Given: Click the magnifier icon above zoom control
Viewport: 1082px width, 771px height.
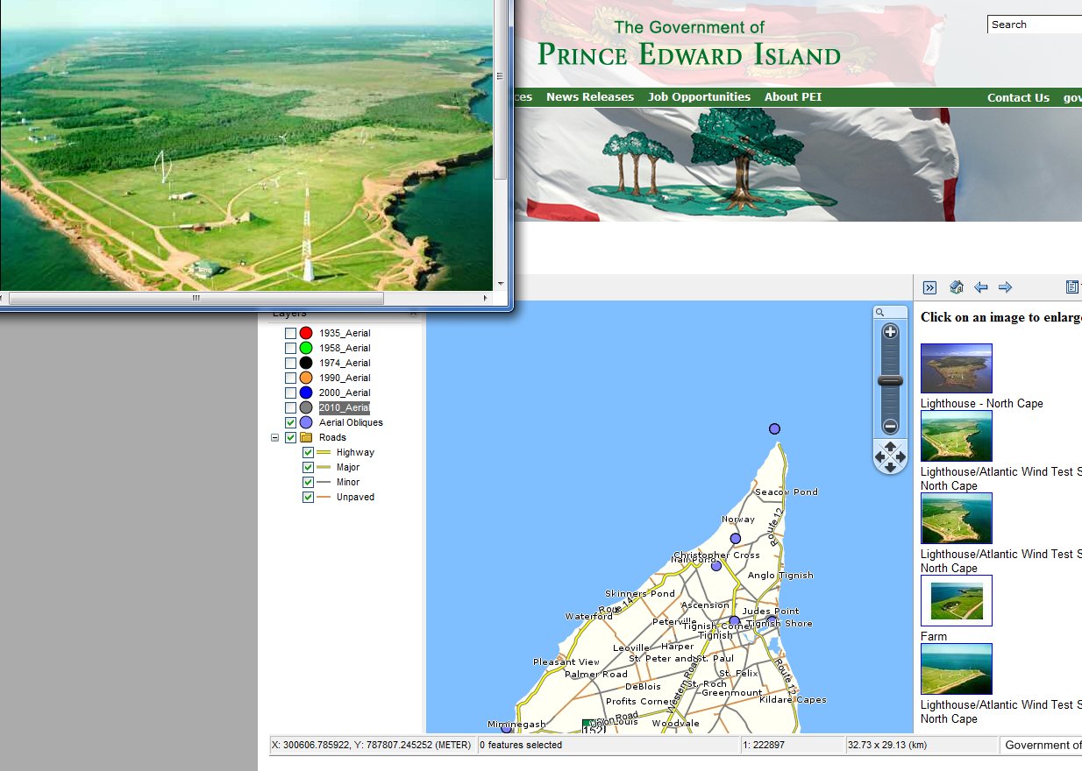Looking at the screenshot, I should click(879, 313).
